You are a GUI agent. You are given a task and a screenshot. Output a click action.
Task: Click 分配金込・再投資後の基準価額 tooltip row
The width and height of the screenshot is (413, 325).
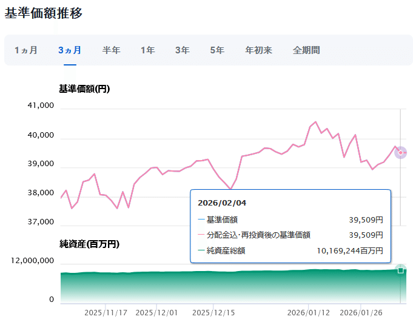coord(290,235)
